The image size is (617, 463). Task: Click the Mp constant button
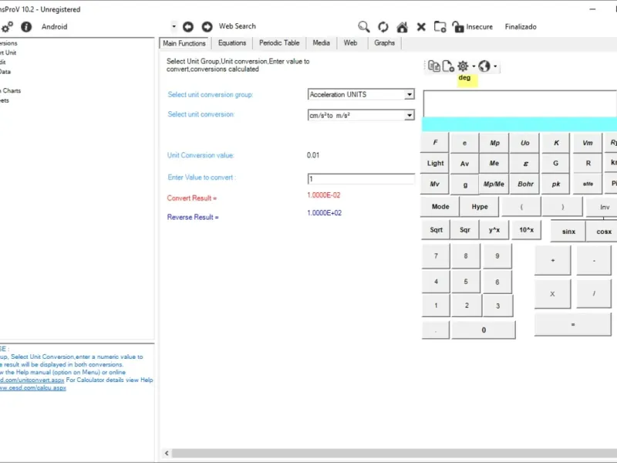click(x=494, y=143)
